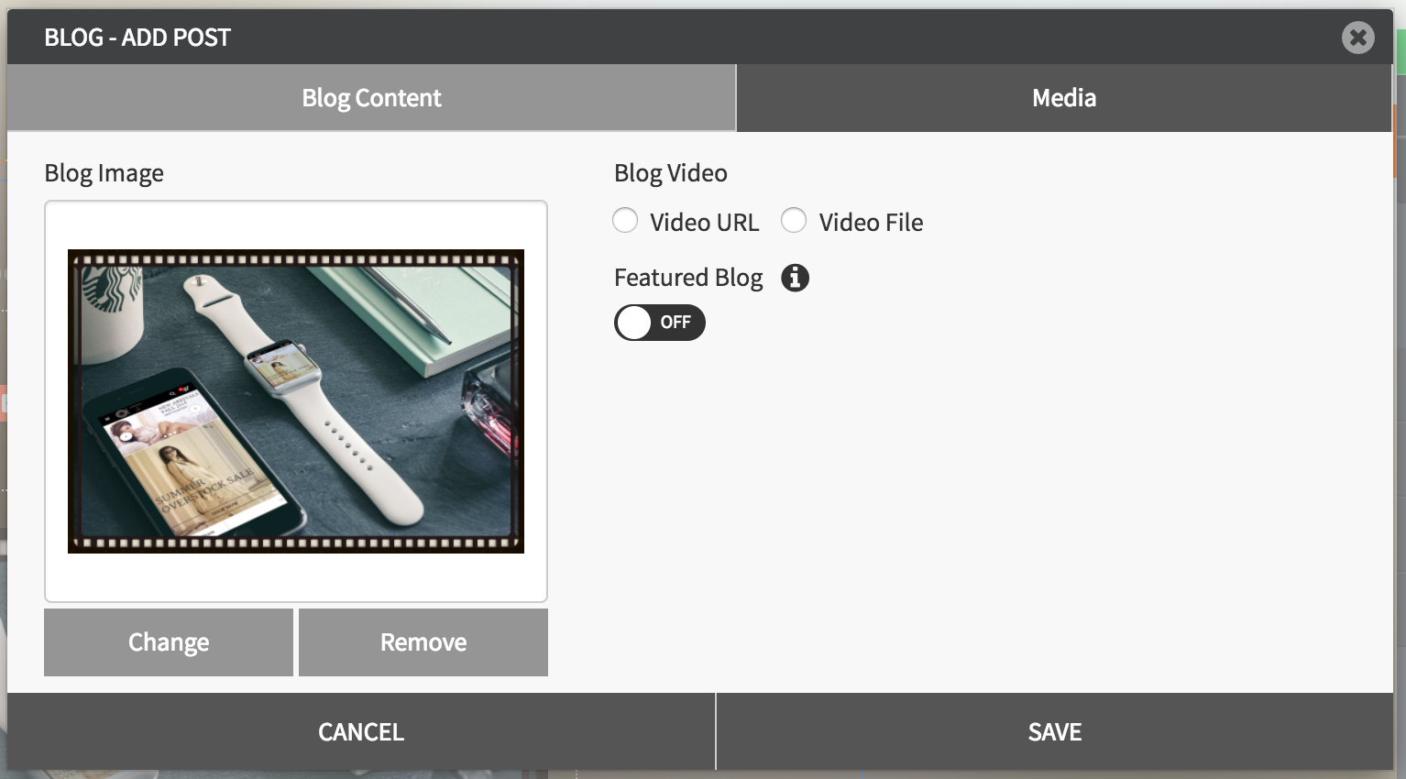Screen dimensions: 1406x779
Task: Enable the Featured Blog toggle
Action: point(659,323)
